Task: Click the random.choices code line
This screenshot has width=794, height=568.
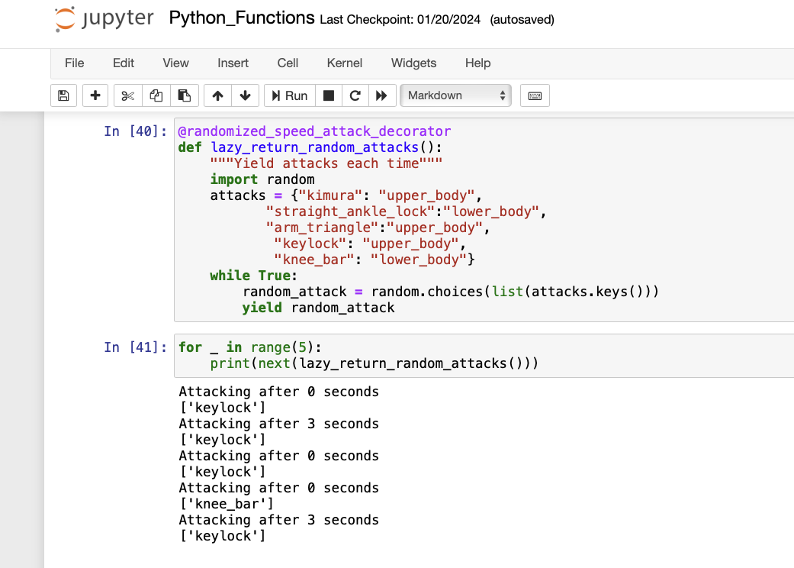Action: click(451, 292)
